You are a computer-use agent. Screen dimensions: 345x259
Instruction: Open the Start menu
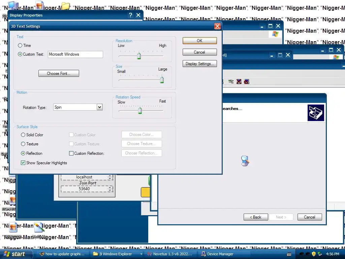14,254
